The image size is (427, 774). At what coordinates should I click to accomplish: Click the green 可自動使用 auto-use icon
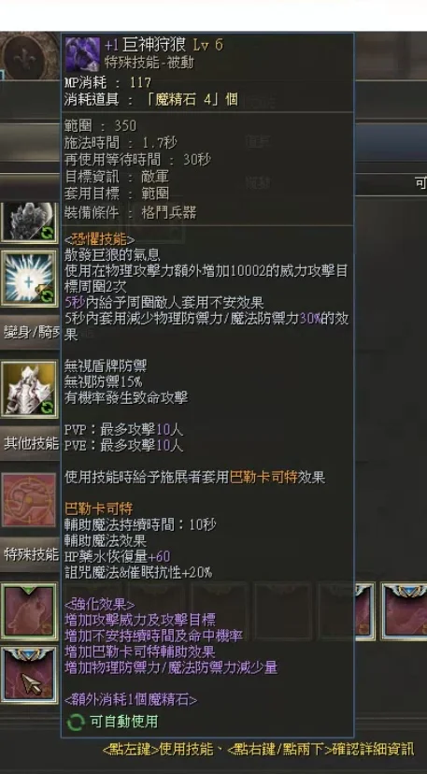click(76, 723)
